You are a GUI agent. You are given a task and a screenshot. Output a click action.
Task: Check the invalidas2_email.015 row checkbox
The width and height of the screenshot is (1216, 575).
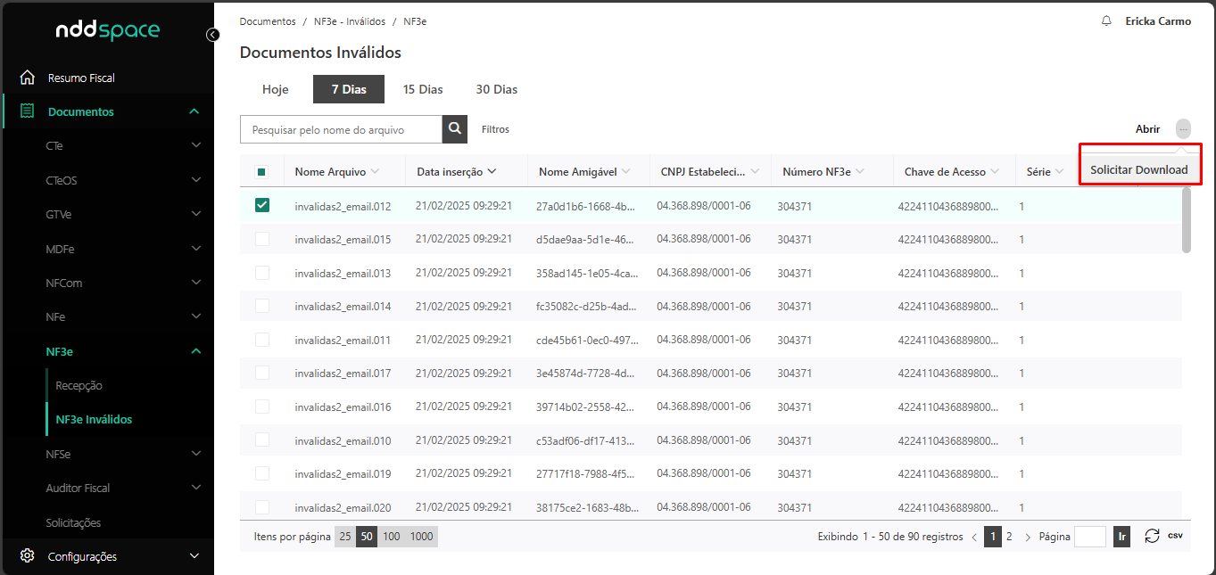click(x=262, y=239)
